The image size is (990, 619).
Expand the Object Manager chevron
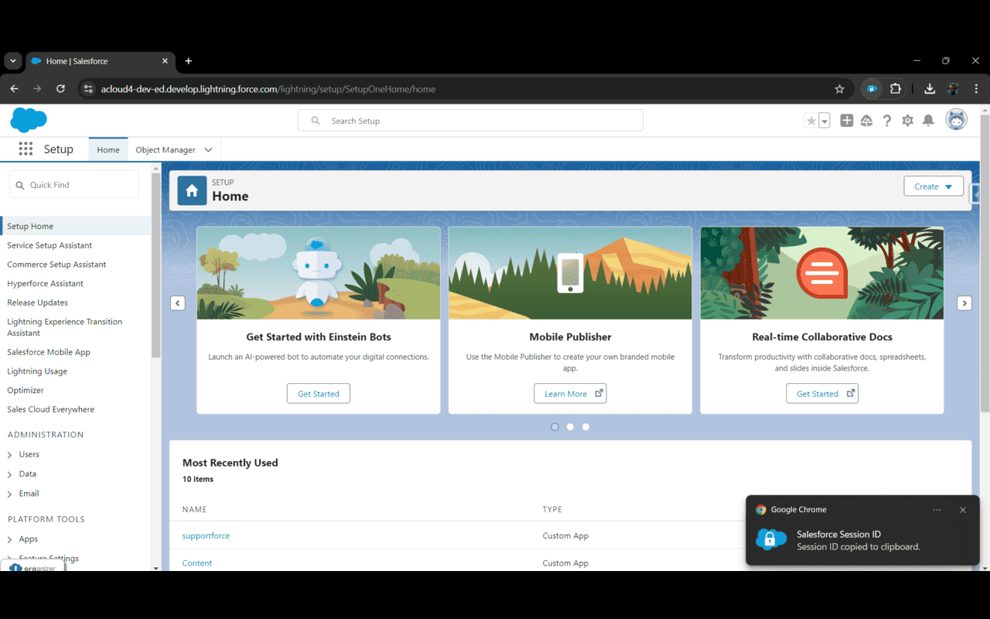tap(207, 149)
